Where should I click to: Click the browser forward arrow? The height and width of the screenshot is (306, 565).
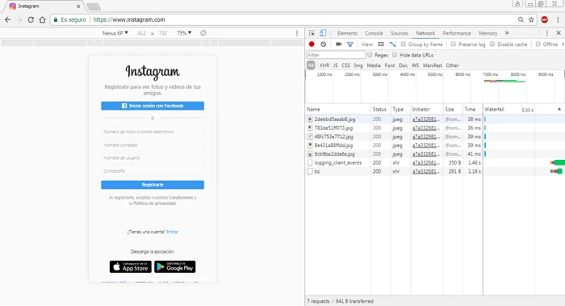[19, 20]
